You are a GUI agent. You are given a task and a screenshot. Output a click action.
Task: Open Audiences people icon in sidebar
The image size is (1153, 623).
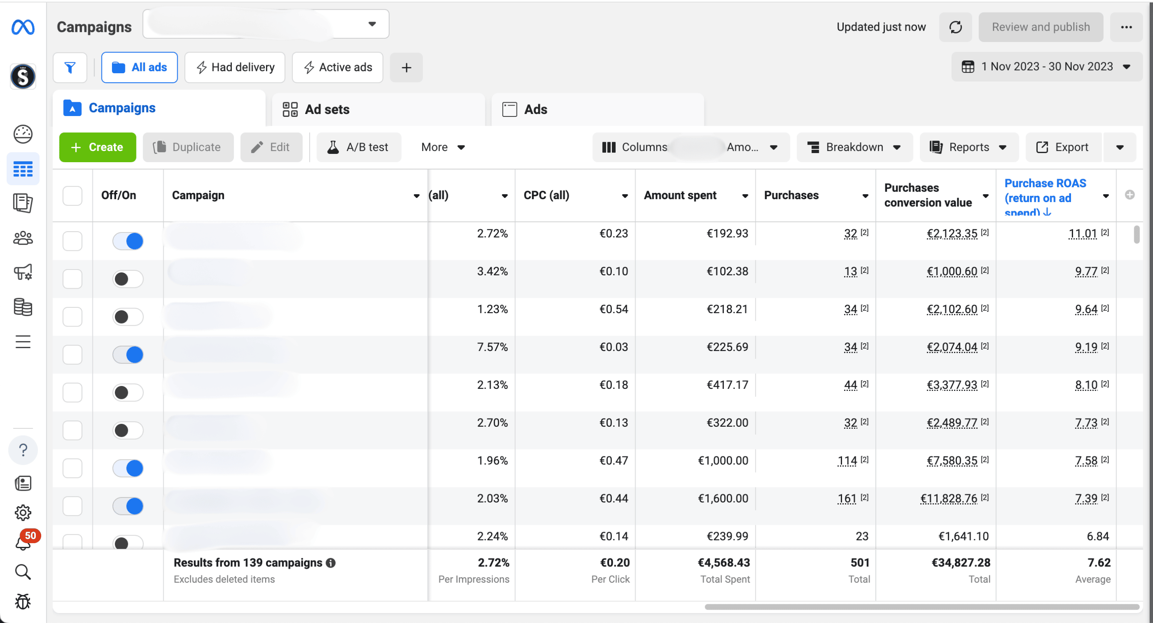23,238
